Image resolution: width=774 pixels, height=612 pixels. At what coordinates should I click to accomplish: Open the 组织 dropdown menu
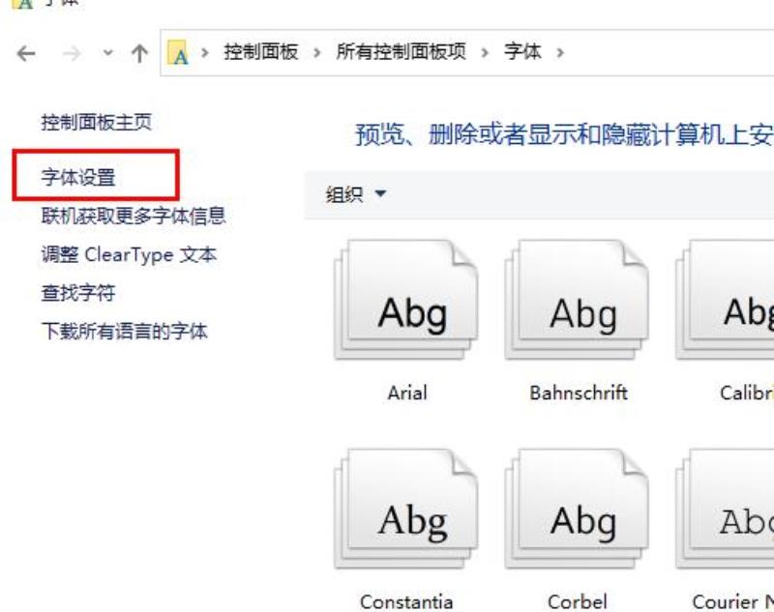[355, 194]
